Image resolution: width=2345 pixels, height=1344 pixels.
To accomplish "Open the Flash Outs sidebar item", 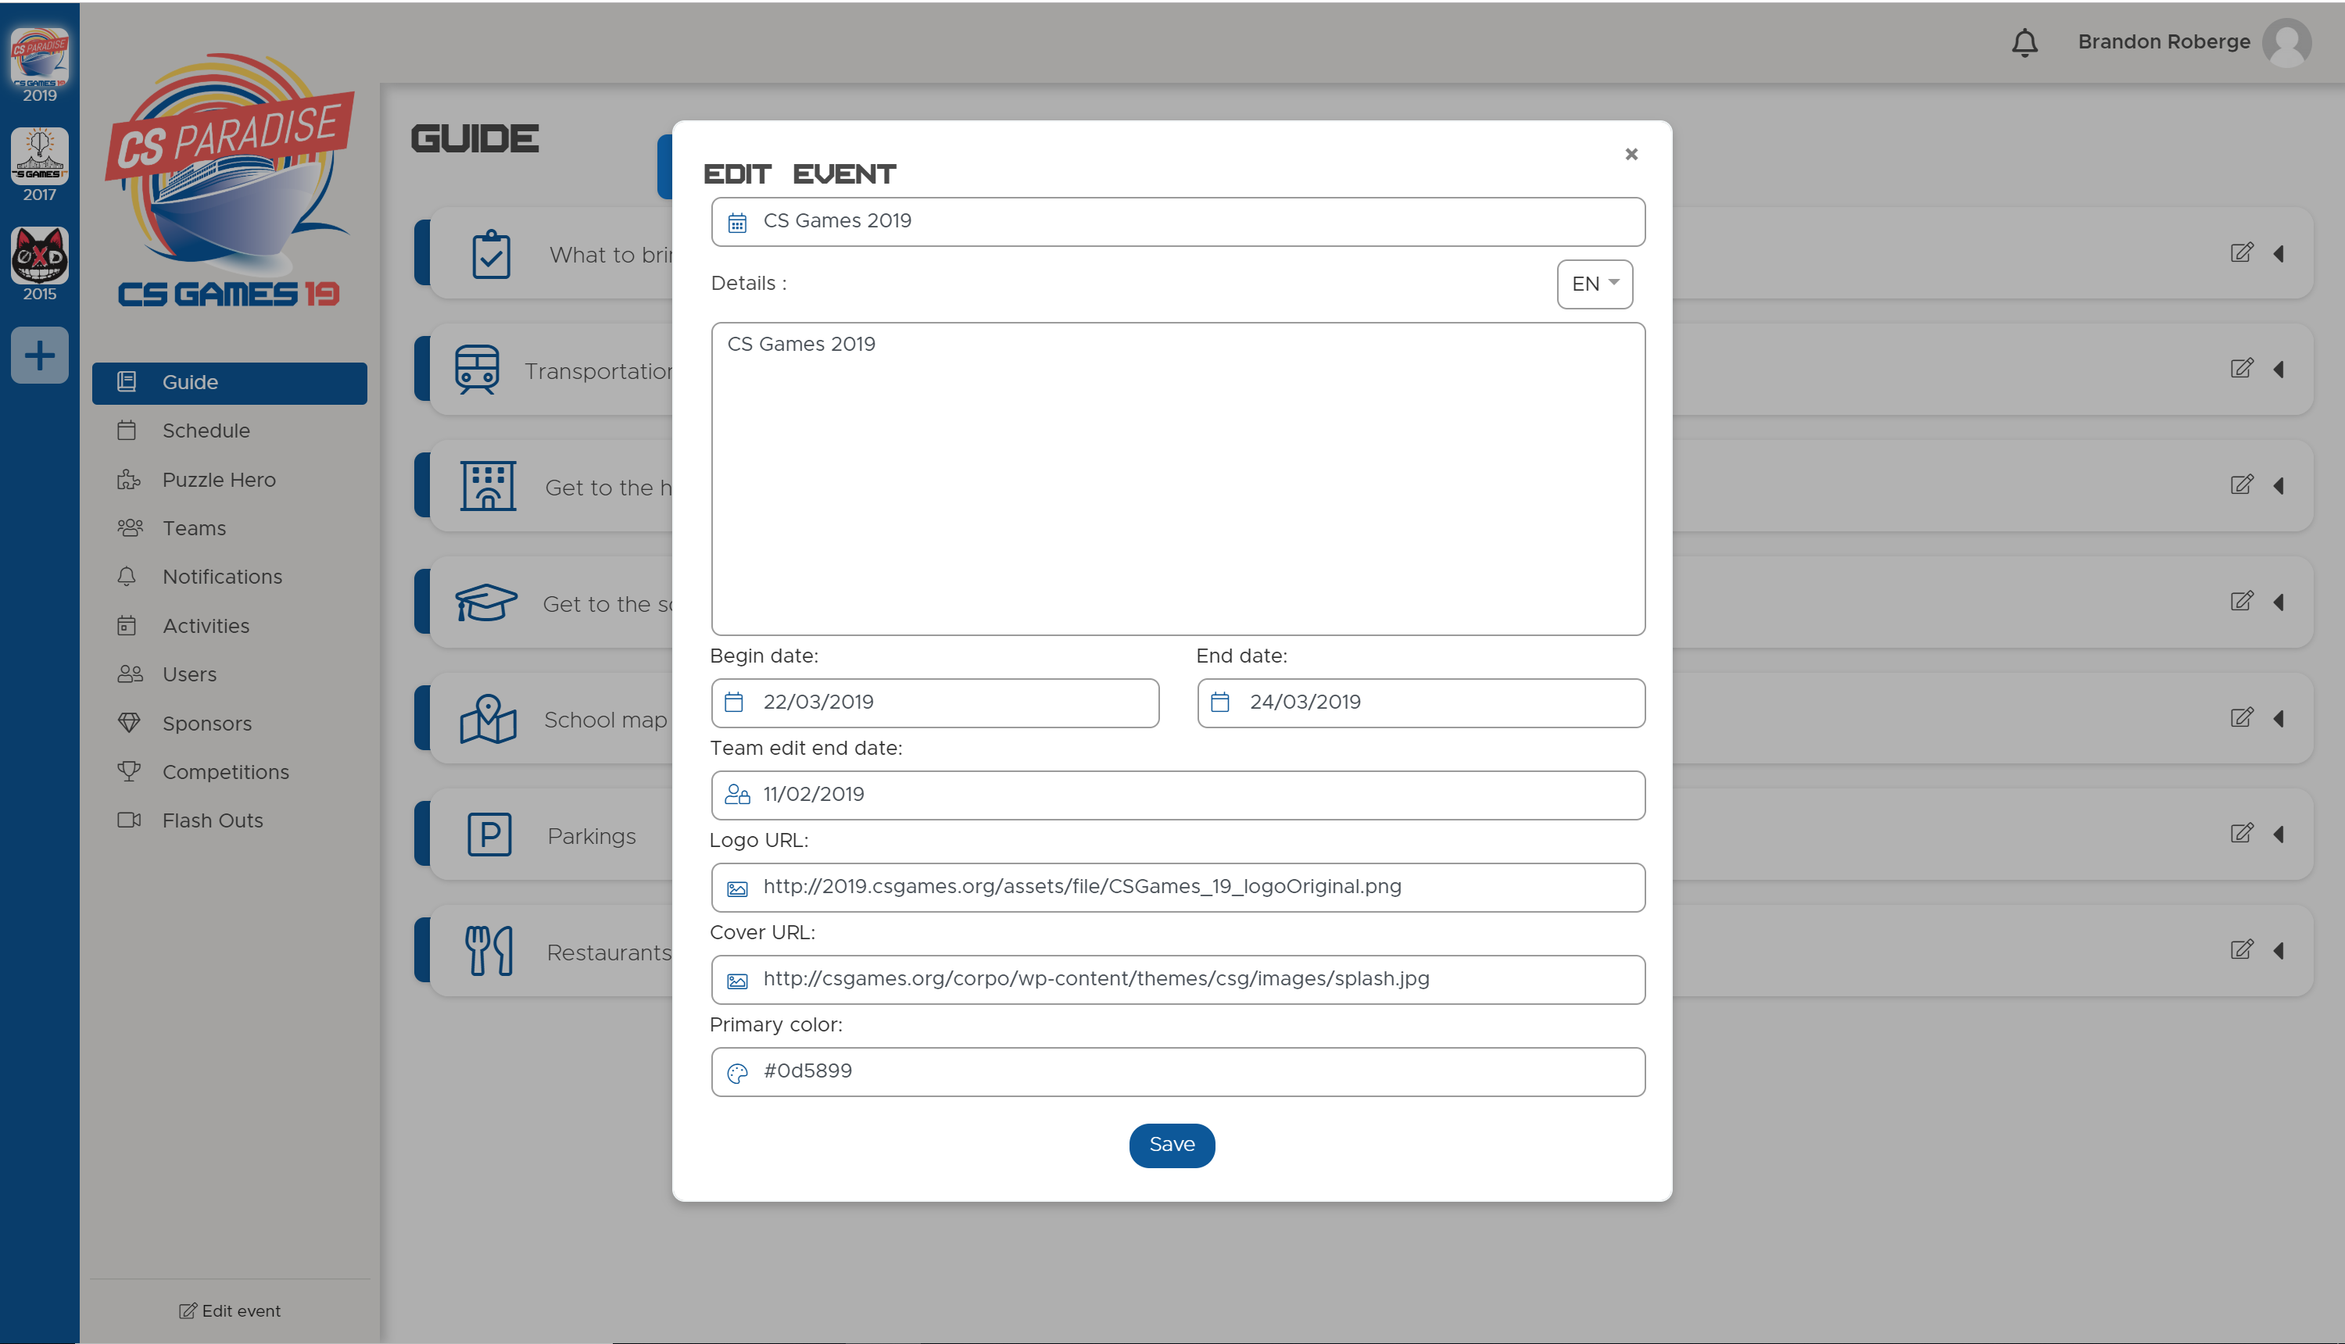I will (x=230, y=820).
